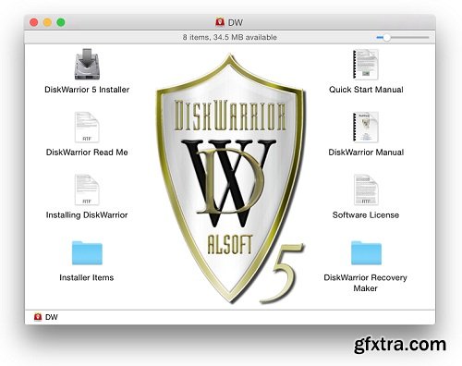This screenshot has height=366, width=462.
Task: Select the Installing DiskWarrior RTF icon
Action: 87,189
